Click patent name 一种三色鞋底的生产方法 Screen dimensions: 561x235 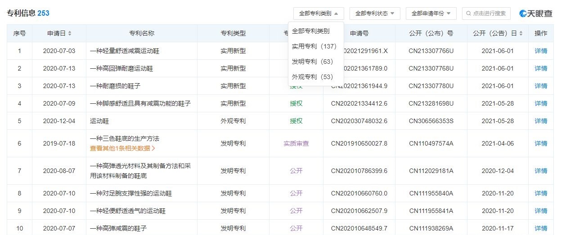125,138
